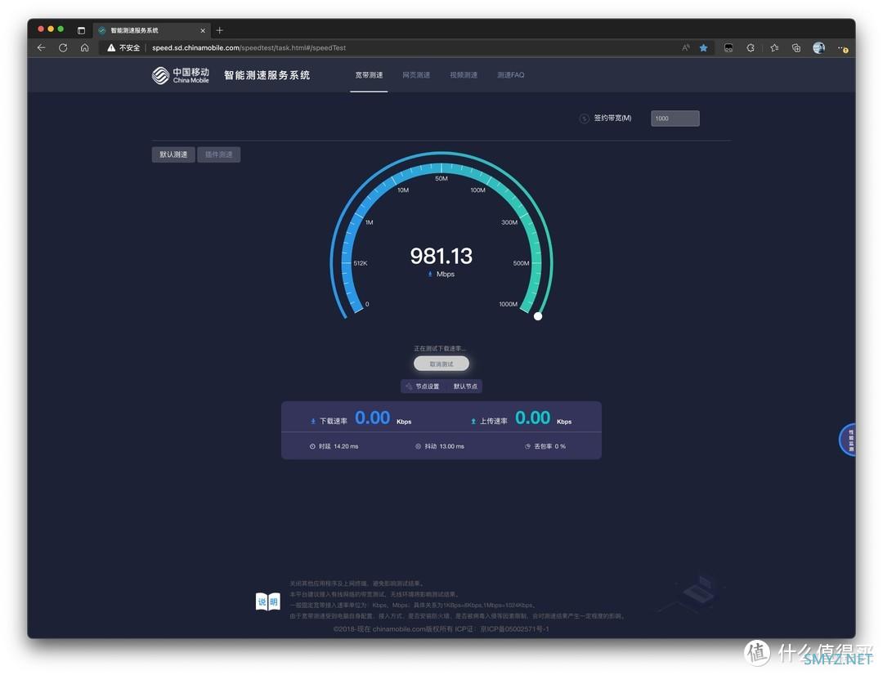This screenshot has height=675, width=883.
Task: Click the blue favorites star in address bar
Action: [x=703, y=48]
